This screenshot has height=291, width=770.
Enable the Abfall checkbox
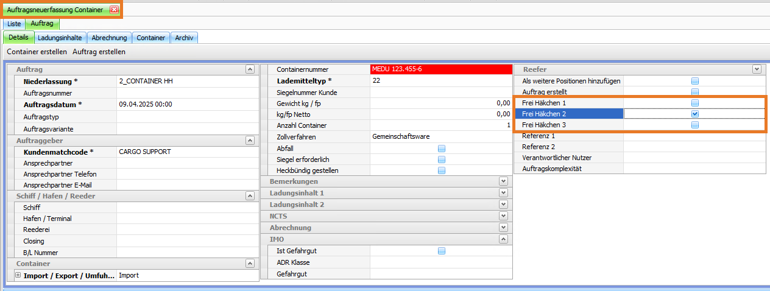442,148
